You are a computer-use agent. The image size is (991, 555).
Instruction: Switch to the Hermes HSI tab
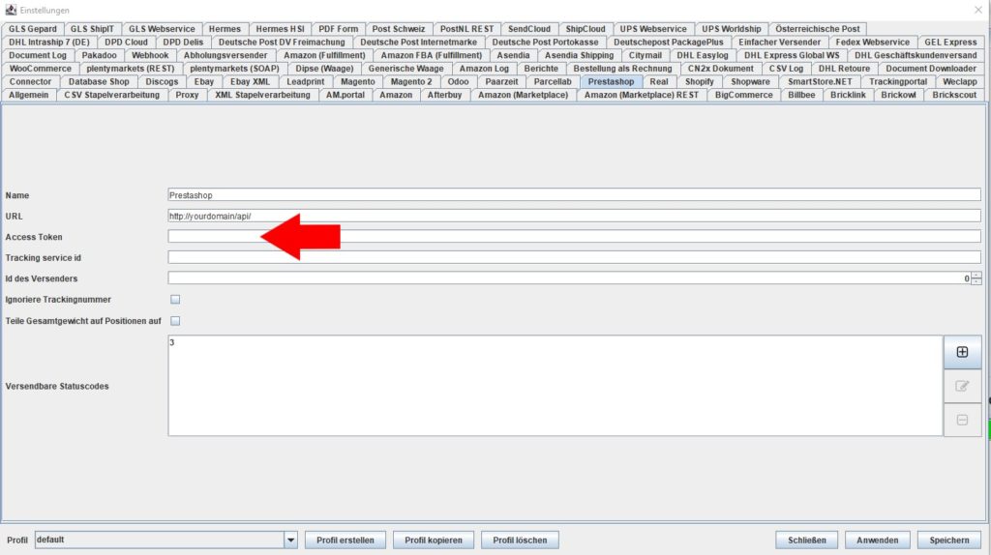(280, 28)
